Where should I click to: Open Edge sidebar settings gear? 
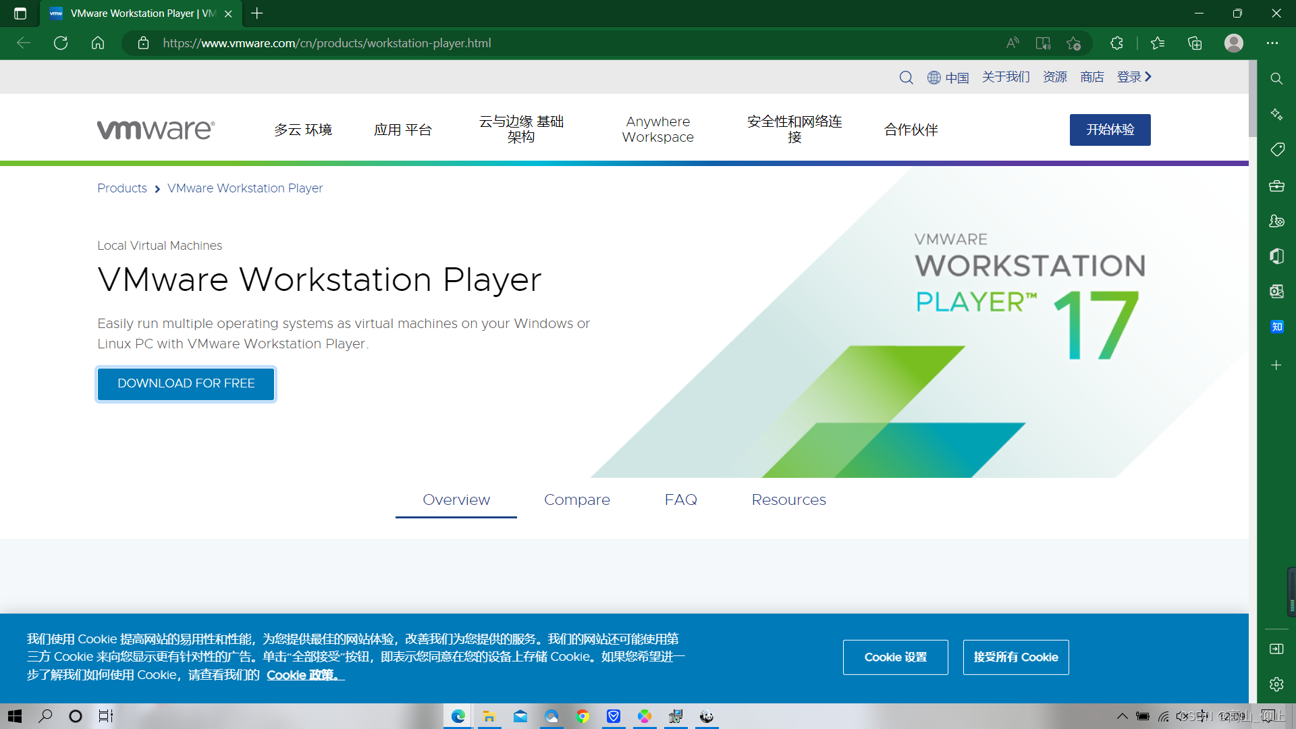(1276, 684)
